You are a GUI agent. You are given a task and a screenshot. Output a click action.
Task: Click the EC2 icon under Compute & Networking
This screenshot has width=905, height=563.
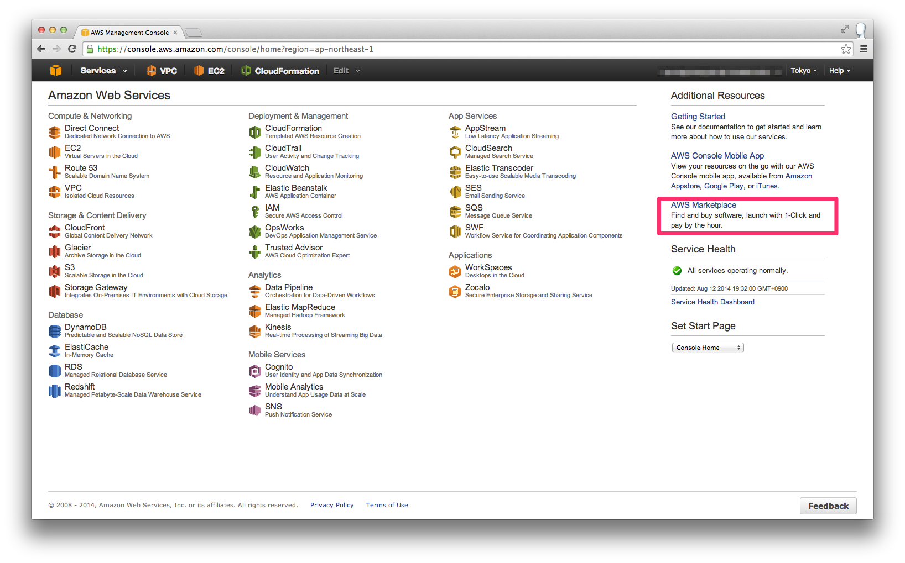tap(54, 152)
